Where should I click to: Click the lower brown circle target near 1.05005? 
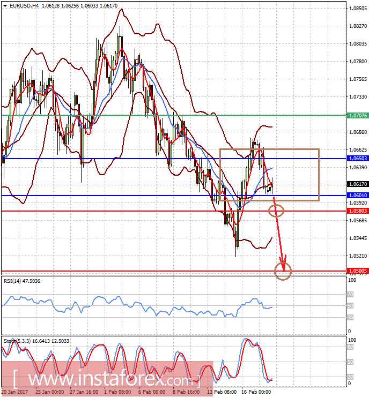pyautogui.click(x=283, y=271)
